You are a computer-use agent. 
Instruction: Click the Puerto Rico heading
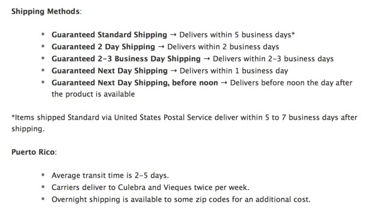(33, 152)
